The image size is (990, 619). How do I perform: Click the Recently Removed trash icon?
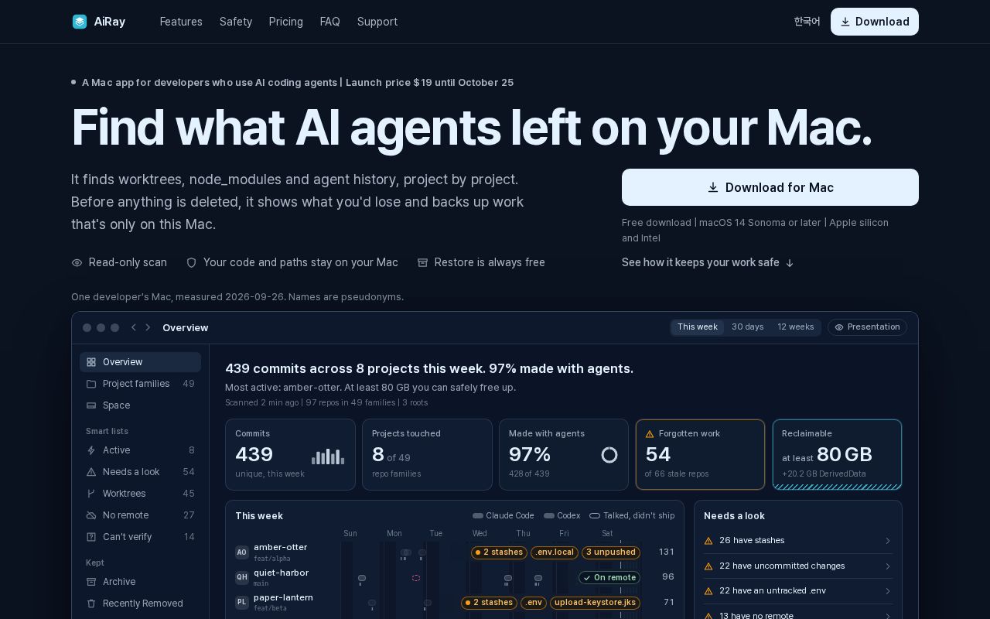91,604
